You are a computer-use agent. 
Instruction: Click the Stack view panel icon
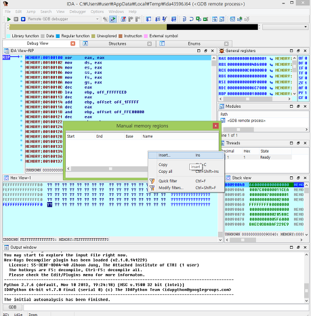(228, 178)
